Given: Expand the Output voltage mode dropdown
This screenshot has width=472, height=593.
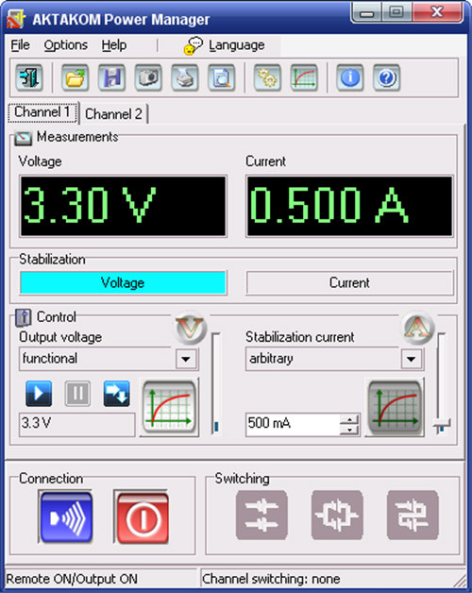Looking at the screenshot, I should (x=186, y=359).
